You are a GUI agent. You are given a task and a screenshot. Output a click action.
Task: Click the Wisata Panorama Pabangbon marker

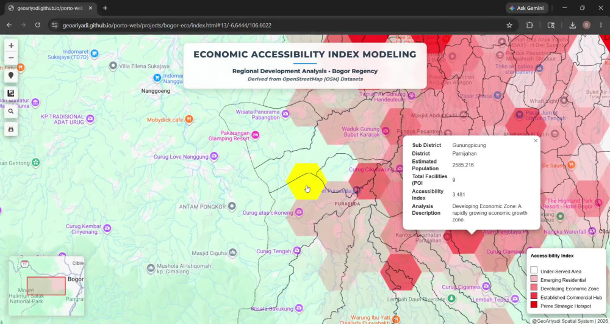285,114
